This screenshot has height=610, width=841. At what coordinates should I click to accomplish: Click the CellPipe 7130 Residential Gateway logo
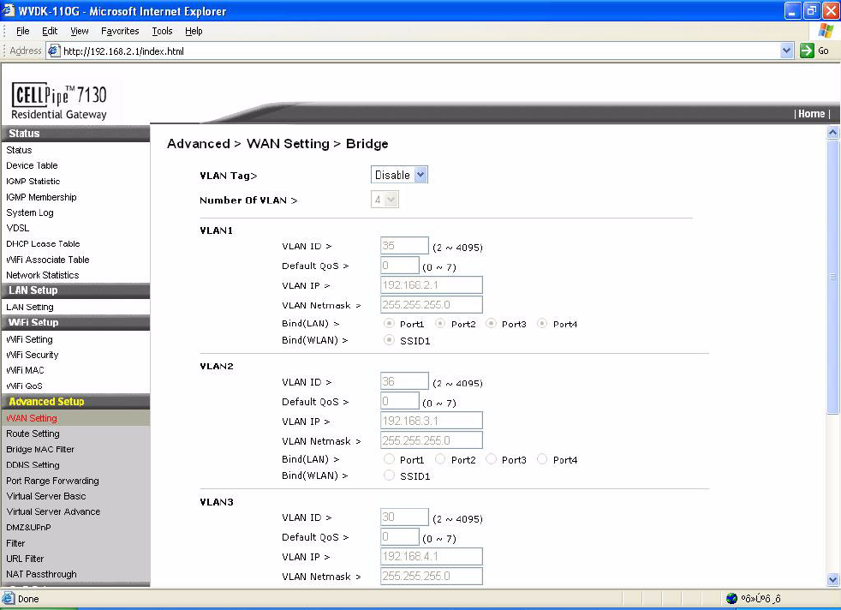pyautogui.click(x=59, y=101)
